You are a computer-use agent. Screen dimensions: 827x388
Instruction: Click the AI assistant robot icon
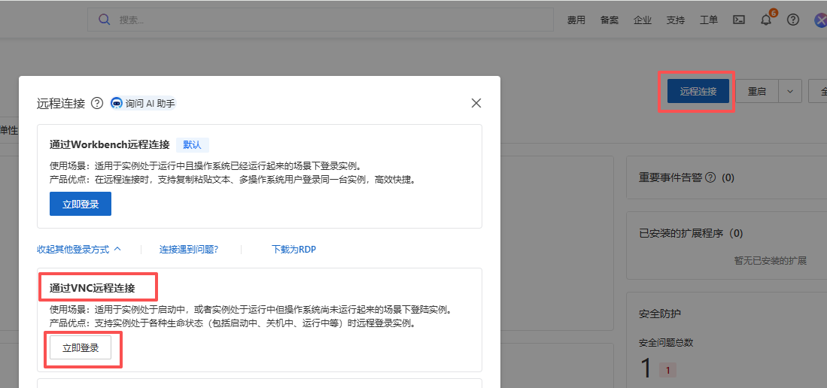point(117,103)
